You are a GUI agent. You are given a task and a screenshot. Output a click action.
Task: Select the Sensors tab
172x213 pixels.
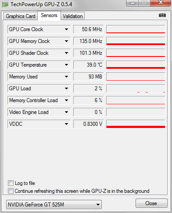point(49,15)
